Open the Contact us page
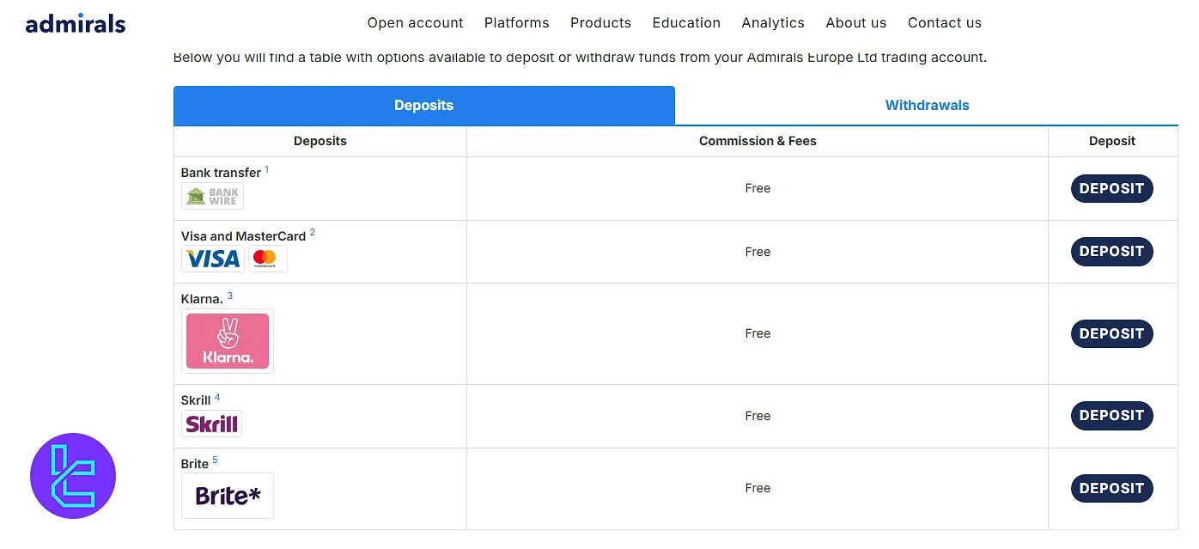 pyautogui.click(x=944, y=23)
